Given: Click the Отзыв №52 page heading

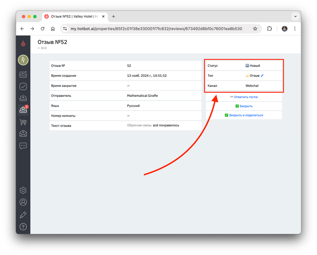Looking at the screenshot, I should pos(52,42).
